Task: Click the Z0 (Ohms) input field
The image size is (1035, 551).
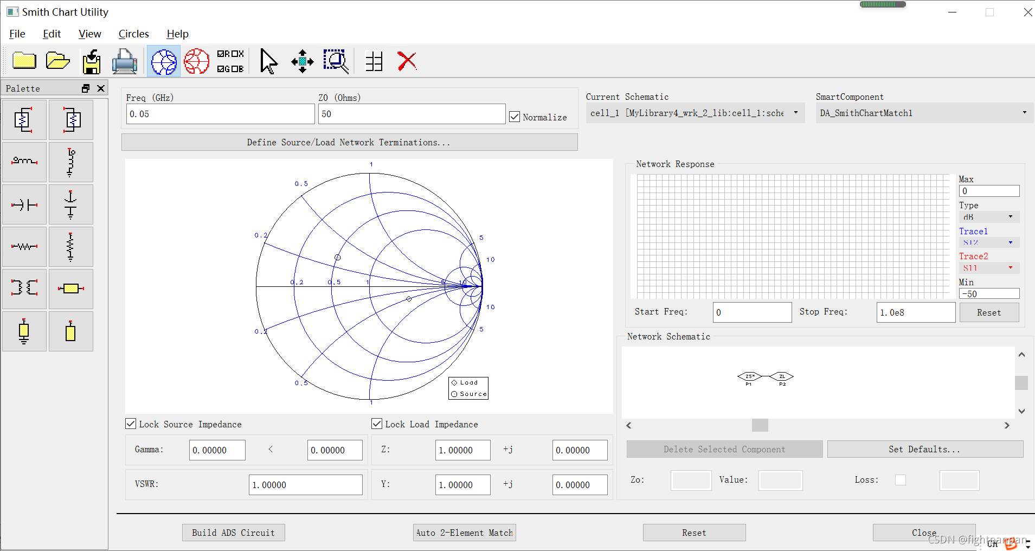Action: tap(412, 114)
